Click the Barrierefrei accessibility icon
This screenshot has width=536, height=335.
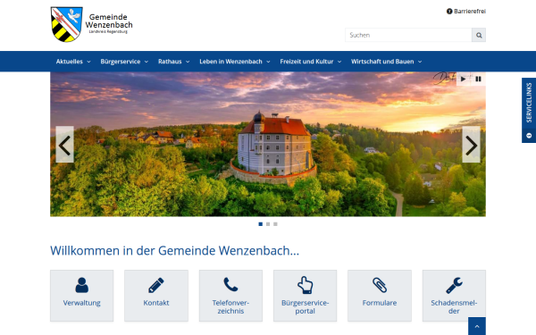(449, 12)
